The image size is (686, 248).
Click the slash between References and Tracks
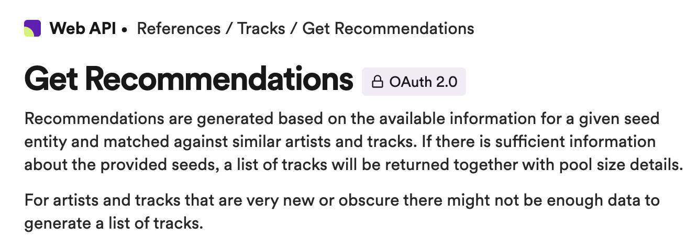click(x=229, y=28)
